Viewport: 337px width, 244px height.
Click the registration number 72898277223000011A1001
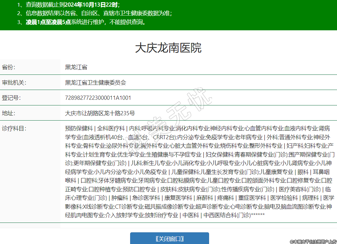pyautogui.click(x=98, y=98)
